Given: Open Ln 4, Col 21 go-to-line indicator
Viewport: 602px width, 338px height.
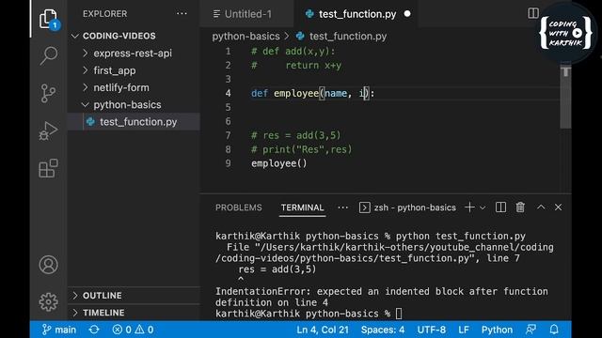Looking at the screenshot, I should tap(323, 330).
